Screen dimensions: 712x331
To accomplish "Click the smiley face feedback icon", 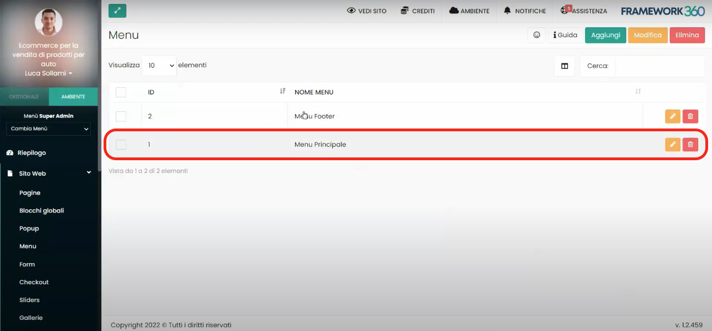I will (537, 35).
